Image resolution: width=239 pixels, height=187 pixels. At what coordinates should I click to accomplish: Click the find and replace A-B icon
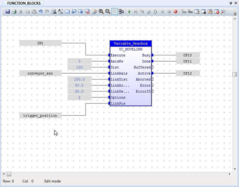[61, 11]
